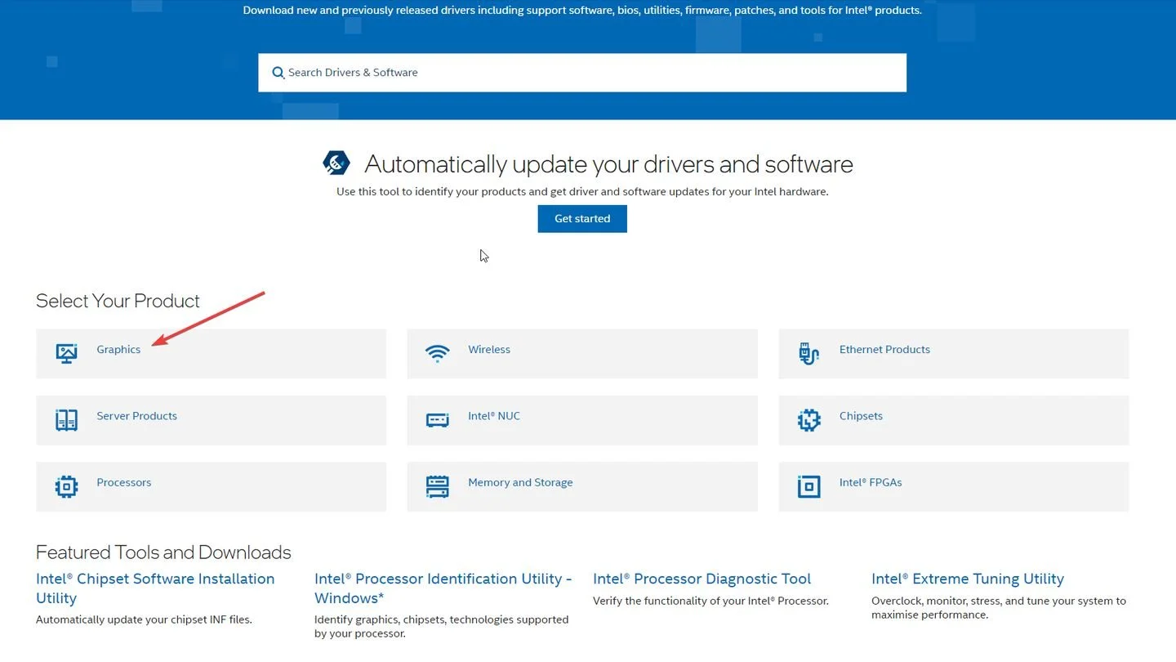
Task: Click the Ethernet Products cable icon
Action: (x=808, y=353)
